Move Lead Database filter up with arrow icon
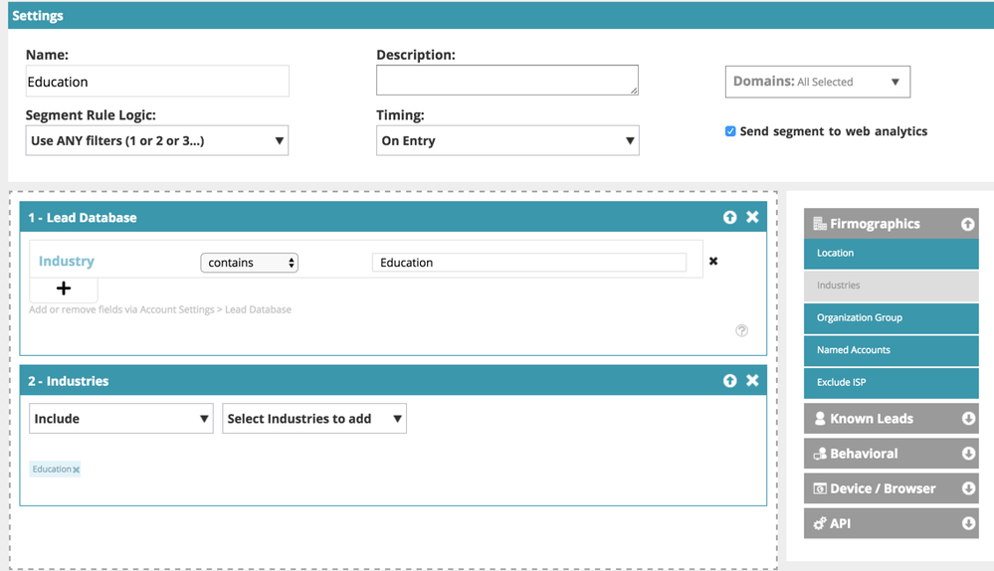This screenshot has width=994, height=571. click(x=729, y=217)
